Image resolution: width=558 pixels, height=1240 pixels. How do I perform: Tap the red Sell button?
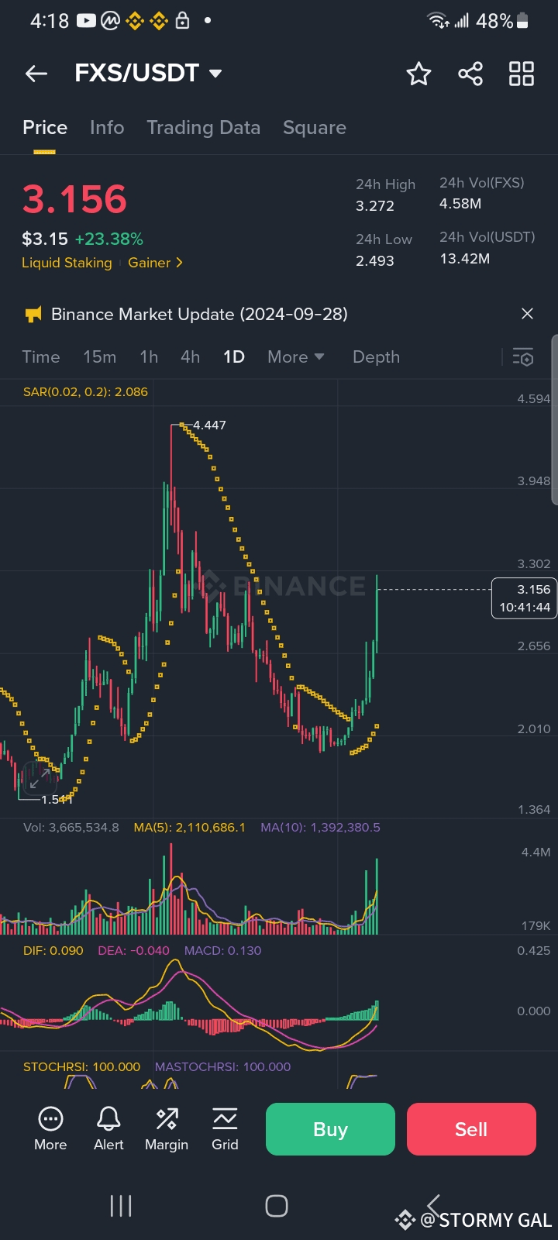click(x=471, y=1129)
